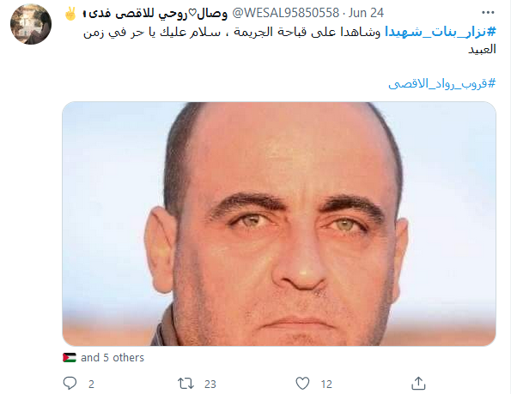511x394 pixels.
Task: Click the reply speech bubble icon
Action: click(70, 383)
